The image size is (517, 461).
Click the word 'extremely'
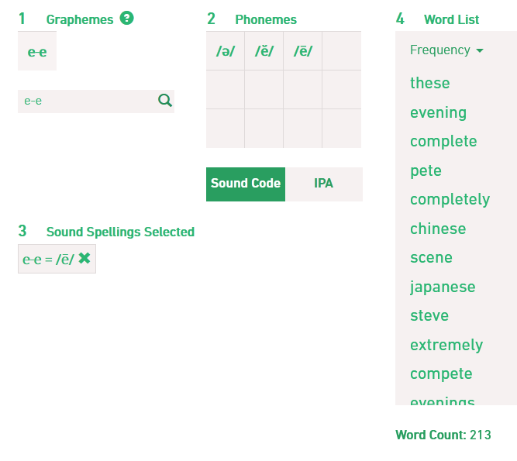(446, 345)
